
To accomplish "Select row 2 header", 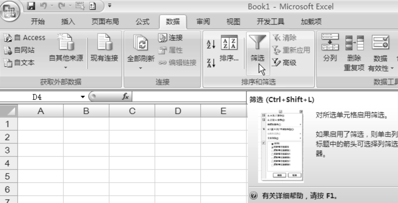I will [x=9, y=137].
